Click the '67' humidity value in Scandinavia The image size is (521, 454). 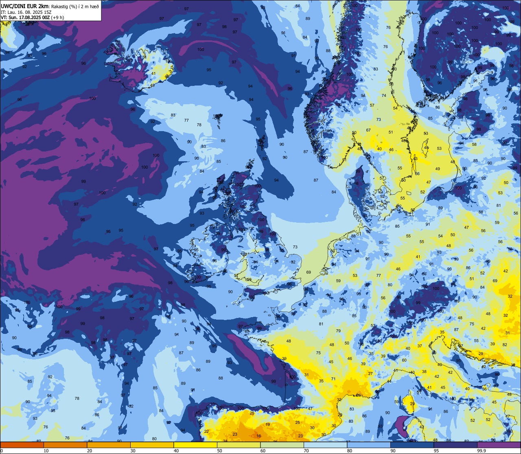(x=368, y=130)
